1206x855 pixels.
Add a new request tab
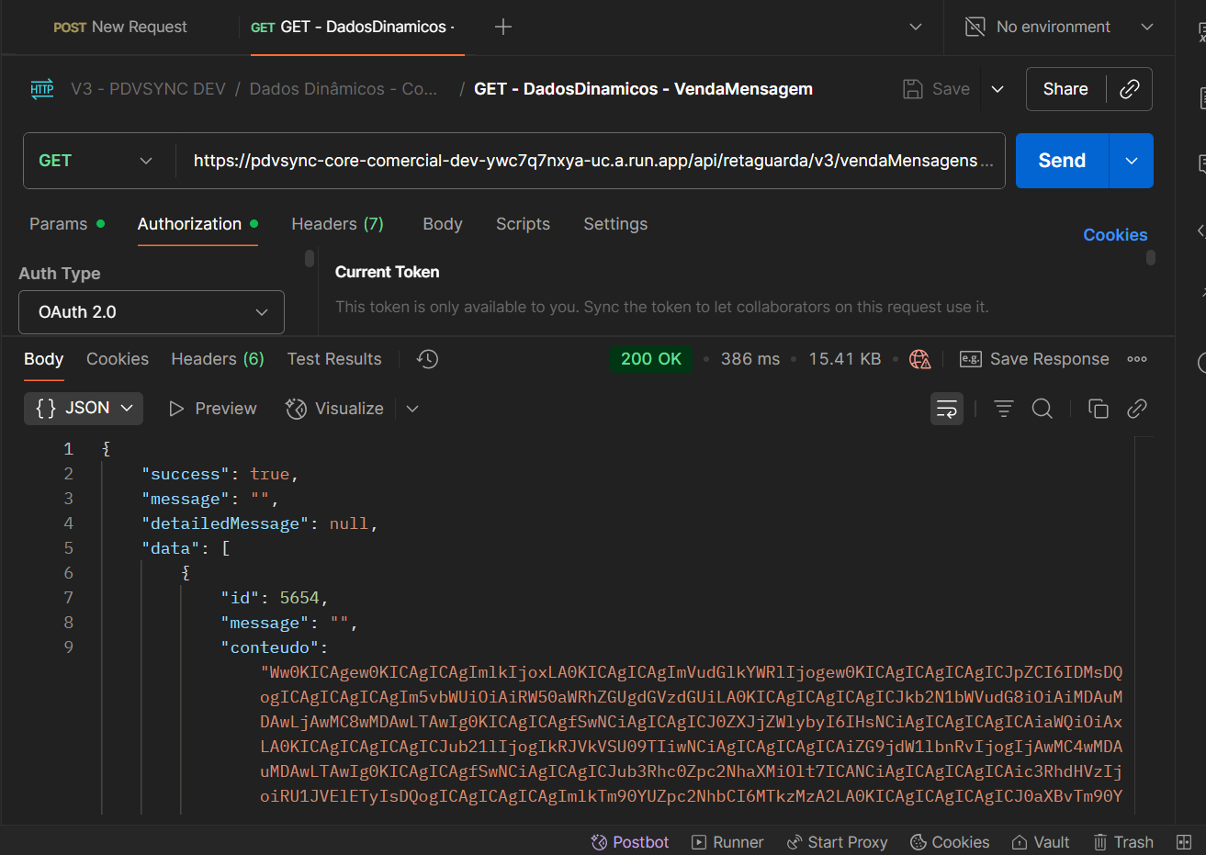(503, 28)
